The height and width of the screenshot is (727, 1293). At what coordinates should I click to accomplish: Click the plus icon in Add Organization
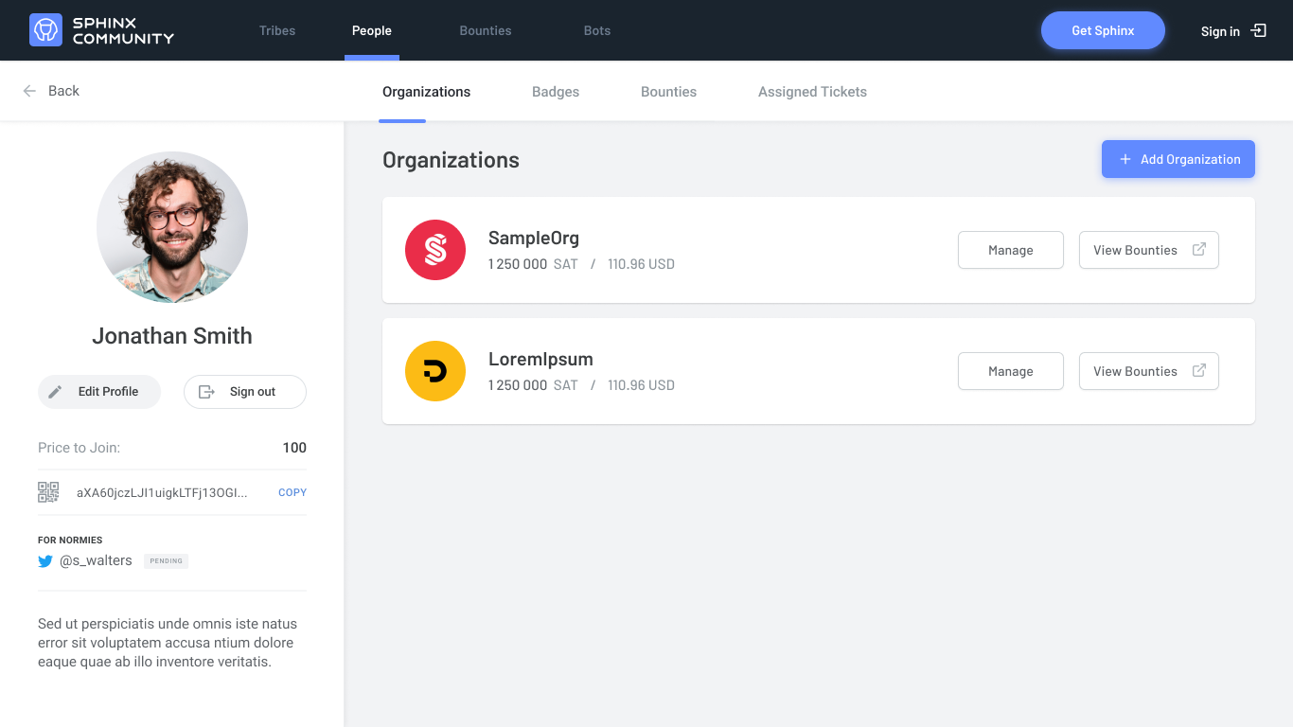pos(1124,159)
